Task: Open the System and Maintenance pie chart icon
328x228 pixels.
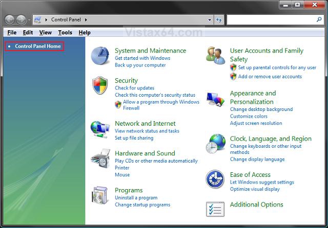Action: [100, 56]
